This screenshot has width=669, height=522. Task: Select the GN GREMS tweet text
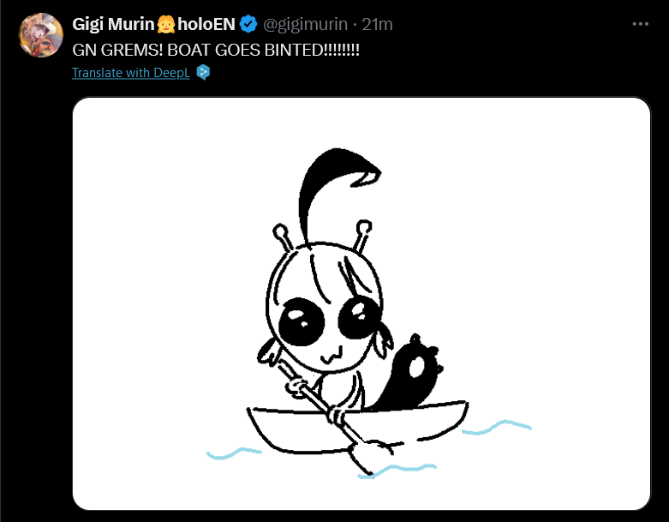(x=216, y=50)
